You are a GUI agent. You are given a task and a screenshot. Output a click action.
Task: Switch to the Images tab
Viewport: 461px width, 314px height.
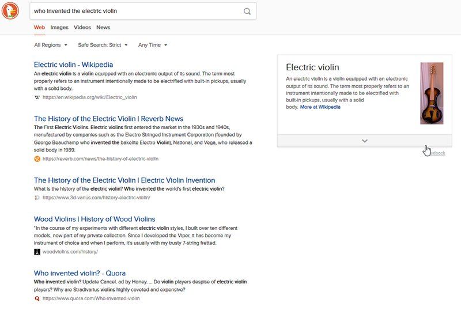(59, 27)
